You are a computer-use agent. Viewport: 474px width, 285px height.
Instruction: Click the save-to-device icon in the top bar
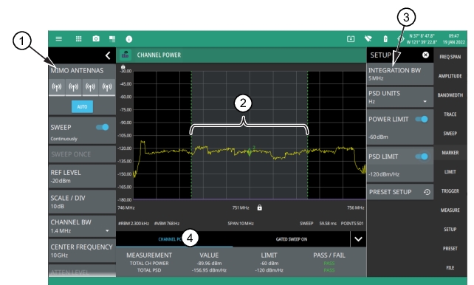pyautogui.click(x=351, y=38)
